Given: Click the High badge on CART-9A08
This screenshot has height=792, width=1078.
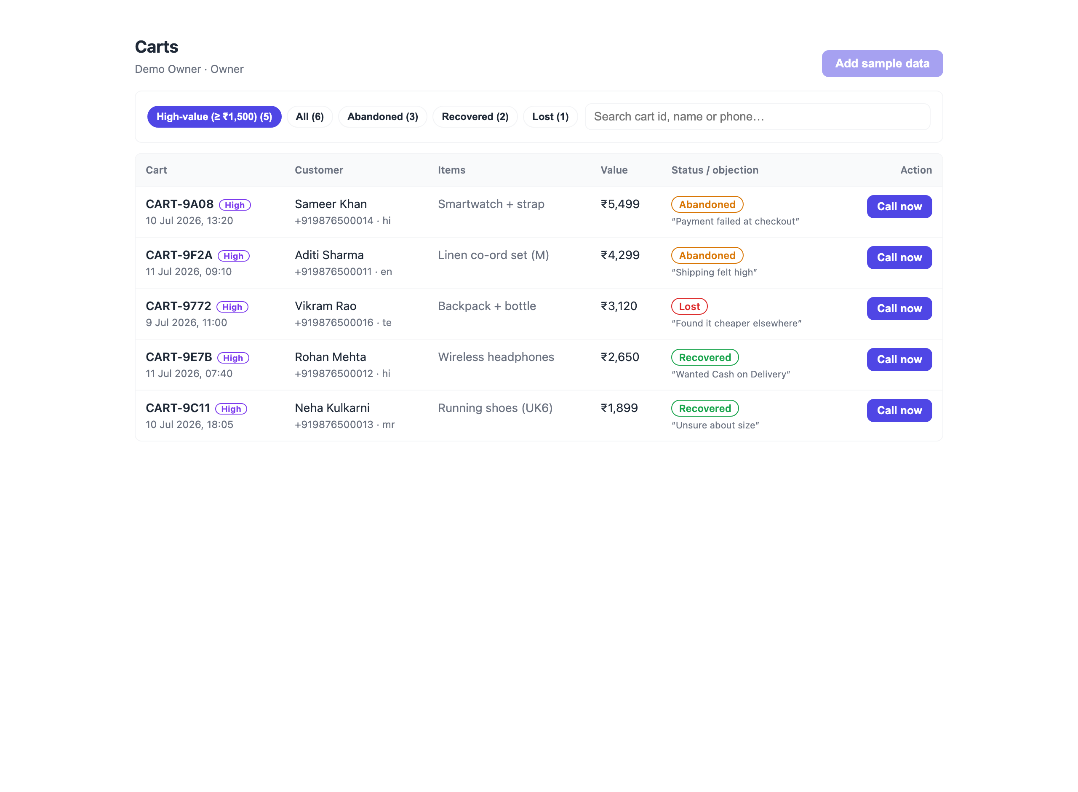Looking at the screenshot, I should pyautogui.click(x=235, y=205).
